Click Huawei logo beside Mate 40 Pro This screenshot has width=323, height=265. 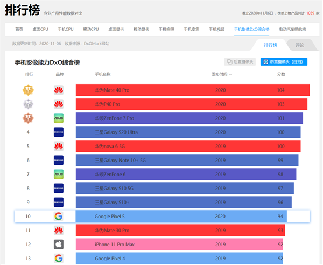point(59,90)
